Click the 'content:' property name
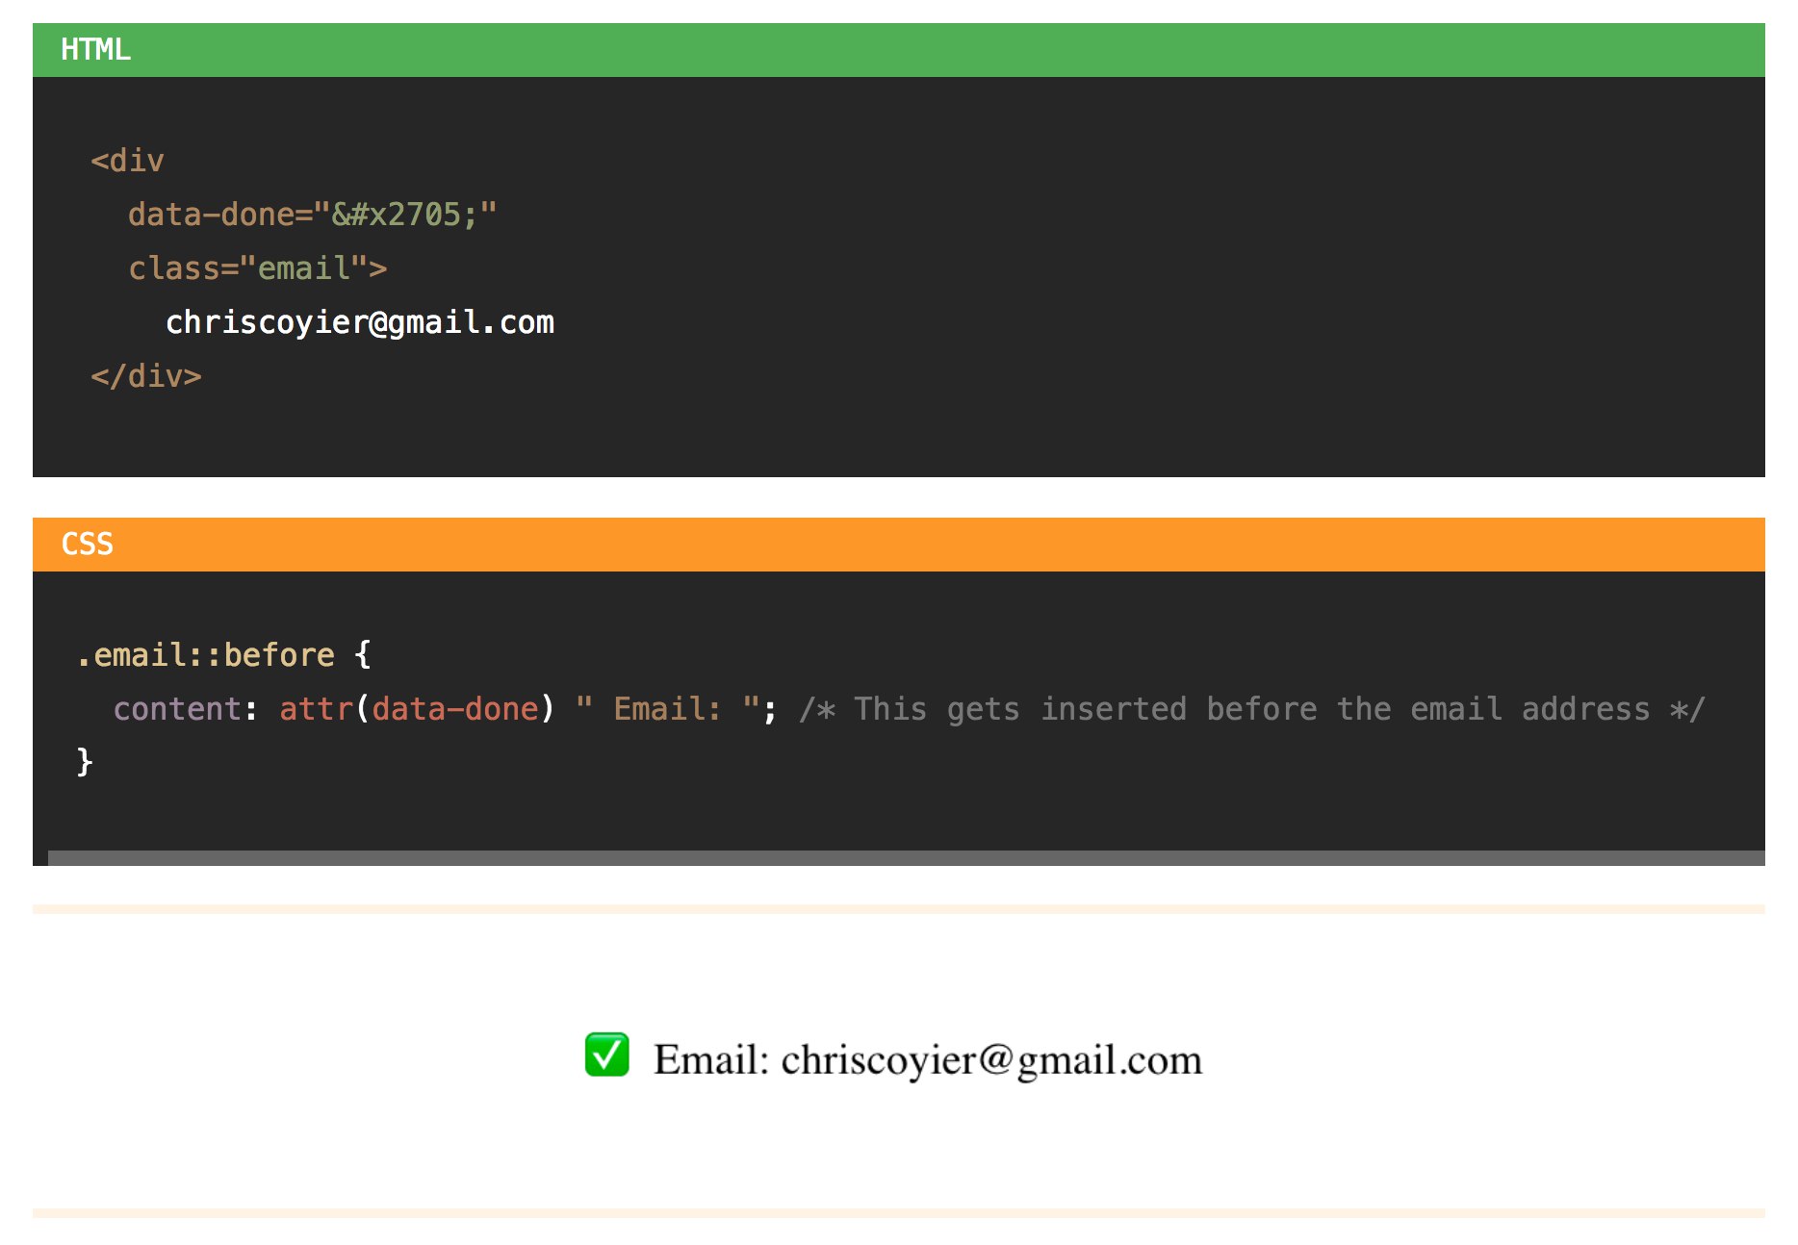Screen dimensions: 1798x1245 point(186,709)
